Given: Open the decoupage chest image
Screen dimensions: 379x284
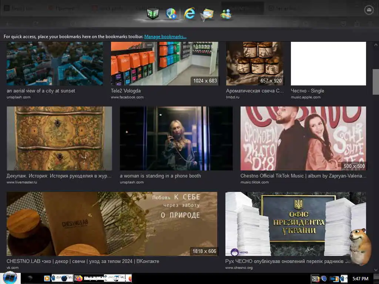Looking at the screenshot, I should 59,138.
